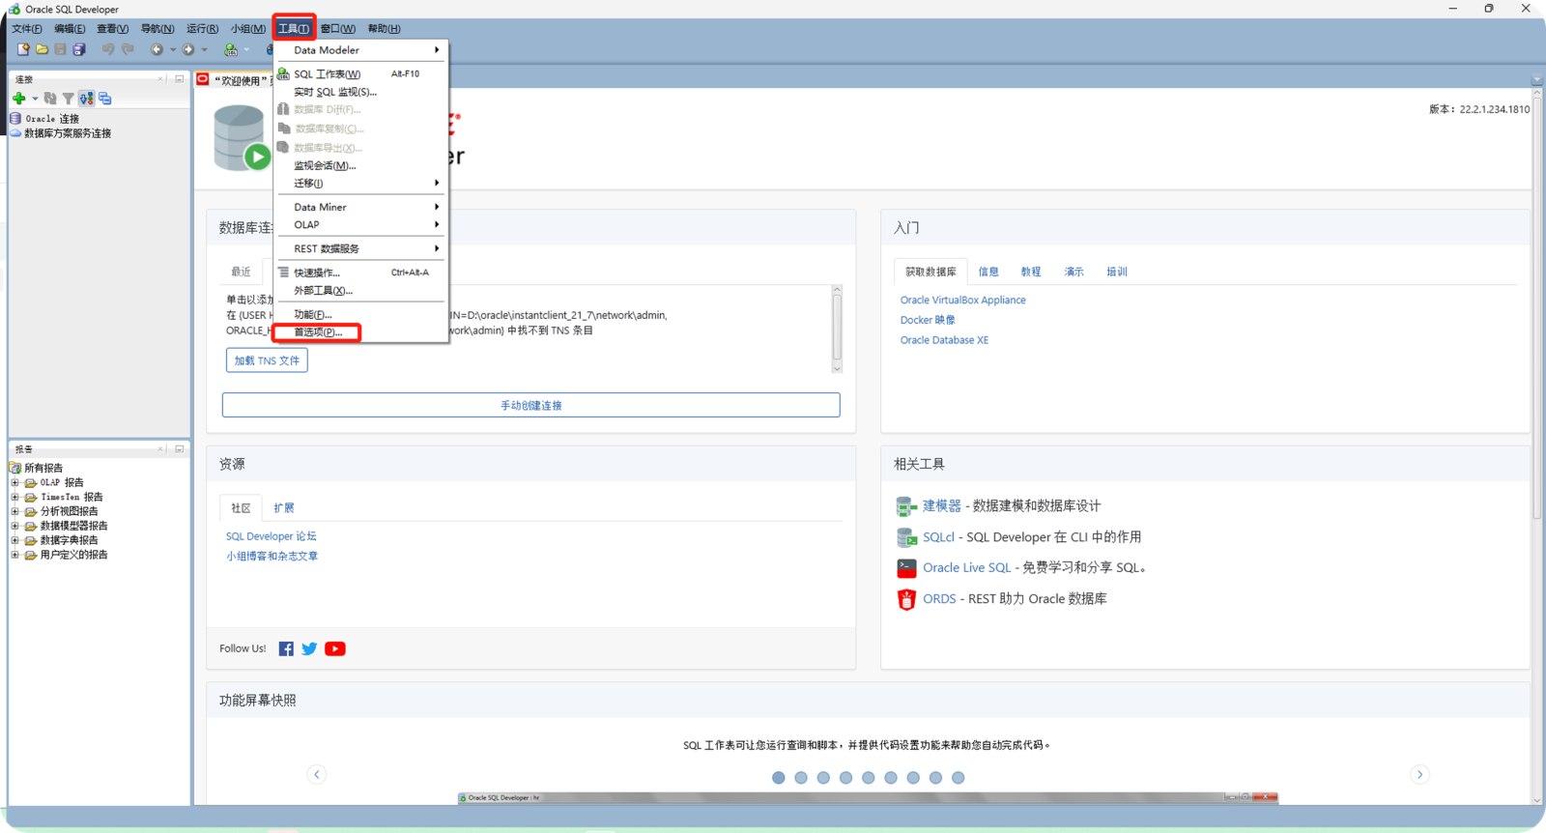This screenshot has height=833, width=1546.
Task: Open the Oracle Live SQL link
Action: click(966, 568)
